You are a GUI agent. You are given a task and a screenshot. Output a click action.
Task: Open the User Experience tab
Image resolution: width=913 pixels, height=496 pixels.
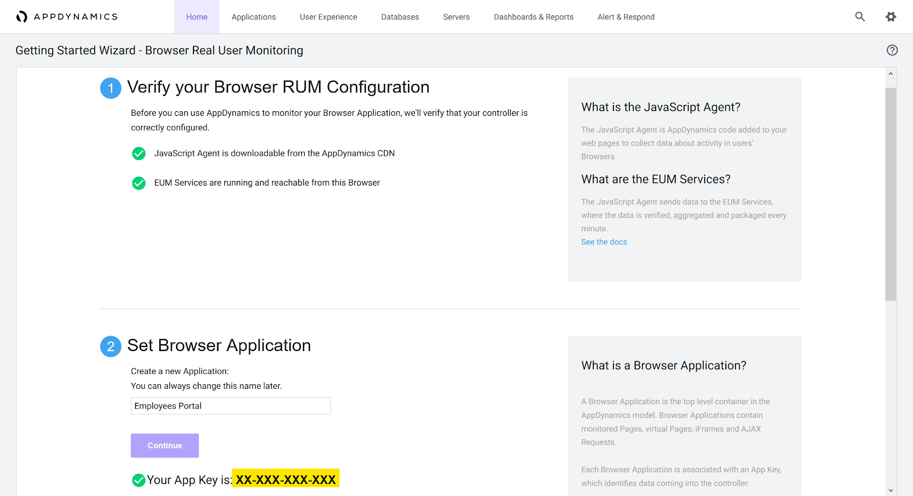pos(329,17)
